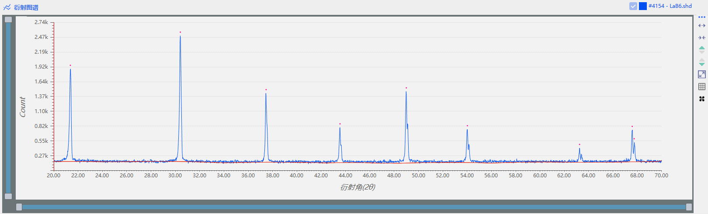
Task: Click the diffraction pattern line-chart icon
Action: [x=7, y=7]
